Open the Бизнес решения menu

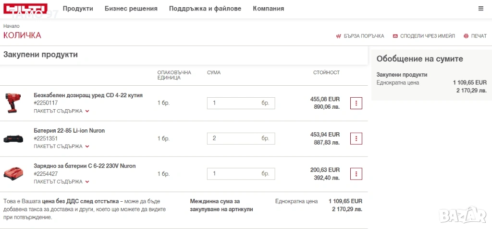pos(131,9)
